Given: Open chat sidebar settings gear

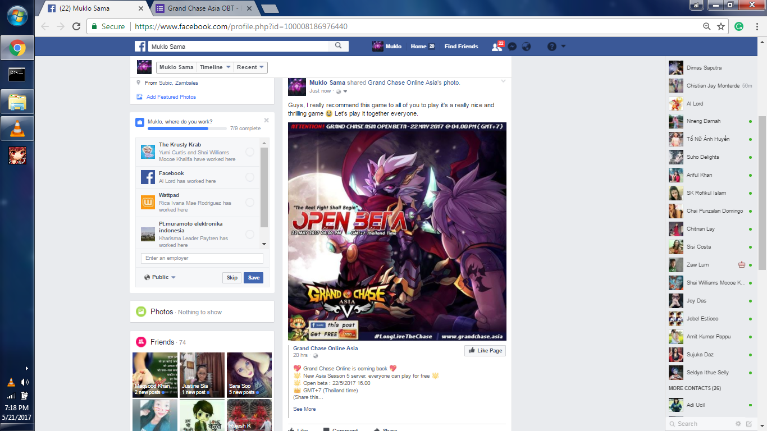Looking at the screenshot, I should 738,424.
